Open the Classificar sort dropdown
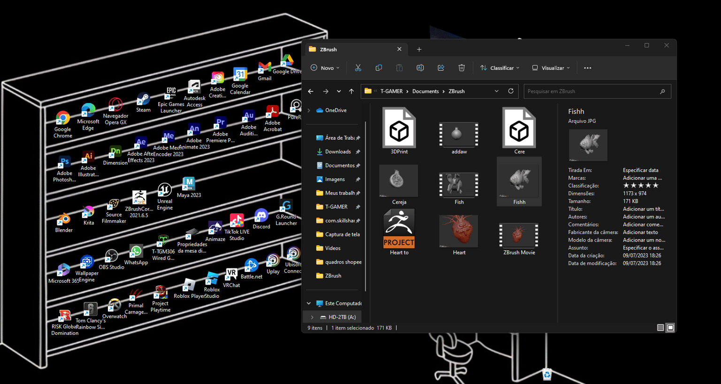This screenshot has width=721, height=384. click(500, 68)
